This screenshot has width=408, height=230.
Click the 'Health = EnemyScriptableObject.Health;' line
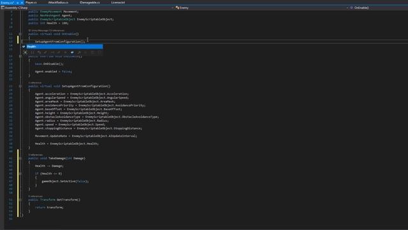point(67,144)
